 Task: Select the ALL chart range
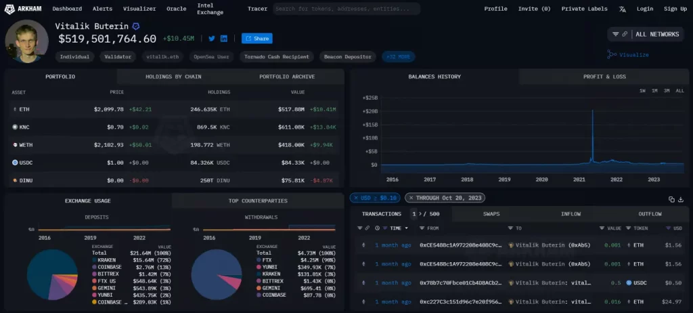click(x=679, y=91)
